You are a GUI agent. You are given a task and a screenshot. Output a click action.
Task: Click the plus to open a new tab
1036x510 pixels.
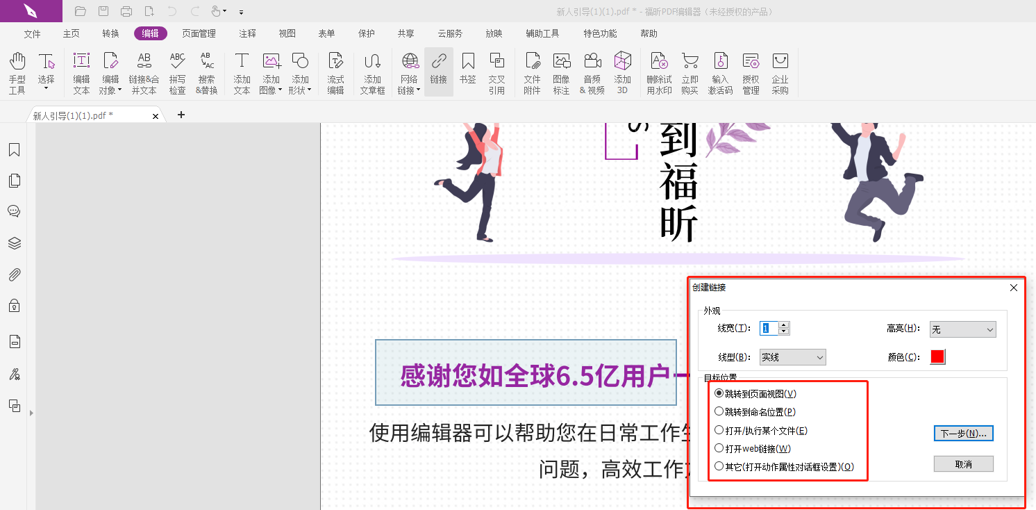point(181,115)
